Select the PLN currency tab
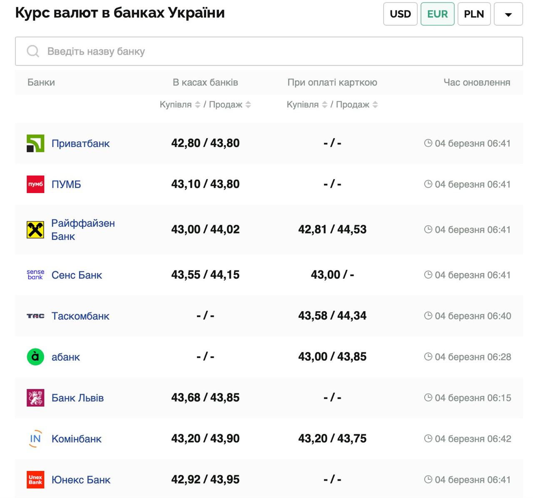Viewport: 533px width, 498px height. tap(474, 14)
